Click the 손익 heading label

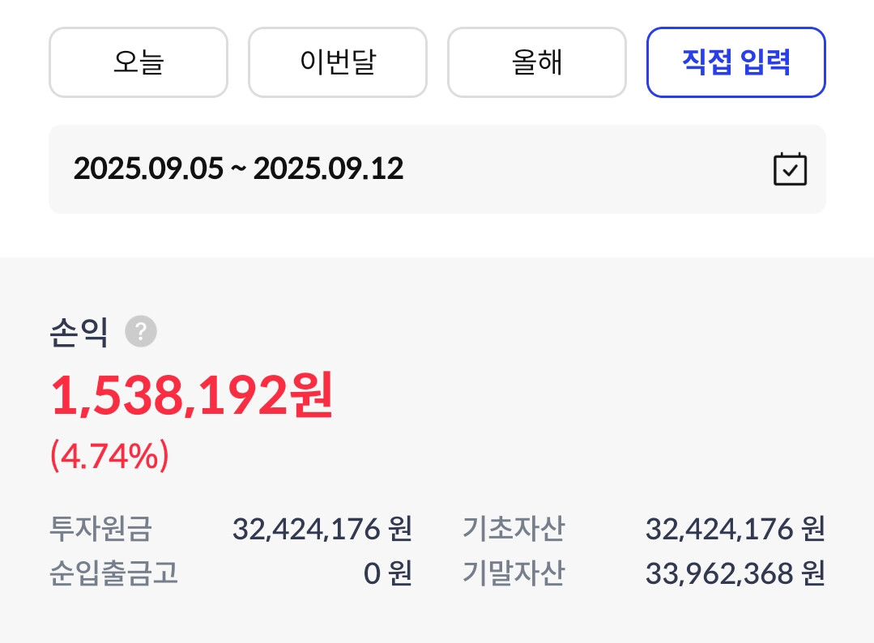pyautogui.click(x=79, y=332)
